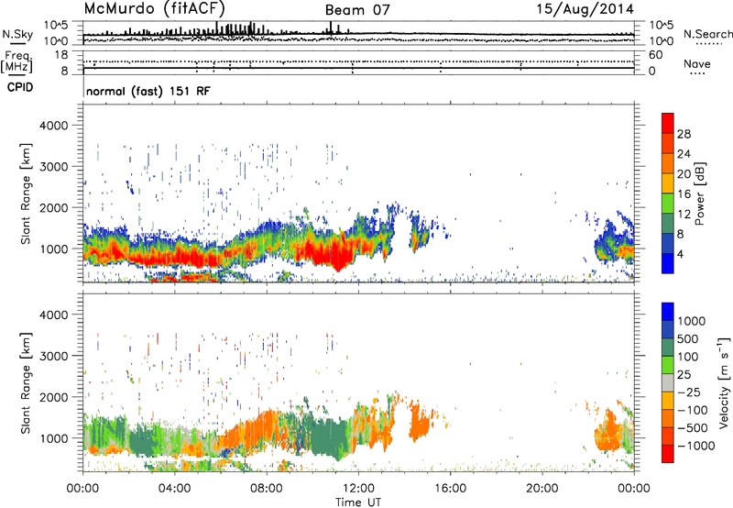Click the "60" label on the Nave axis

tap(655, 55)
